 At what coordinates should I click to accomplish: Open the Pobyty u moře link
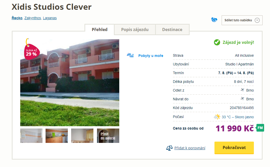pyautogui.click(x=151, y=56)
